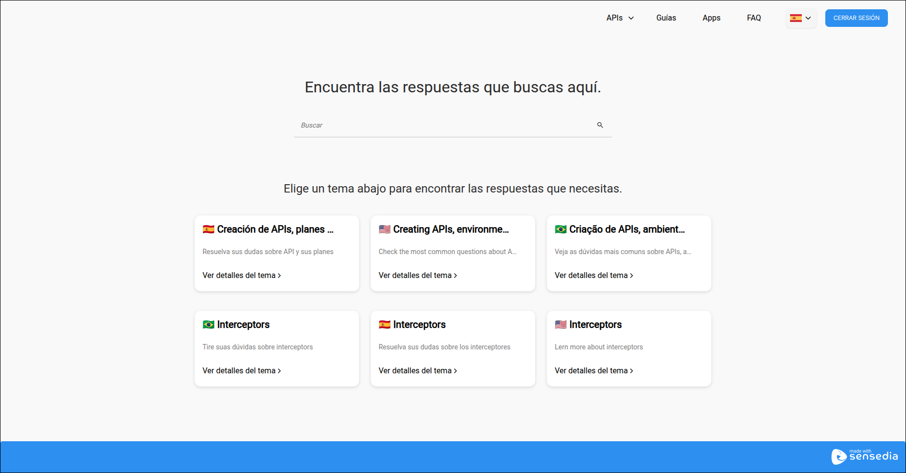Click the CERRAR SESIÓN button
Viewport: 906px width, 473px height.
coord(856,18)
